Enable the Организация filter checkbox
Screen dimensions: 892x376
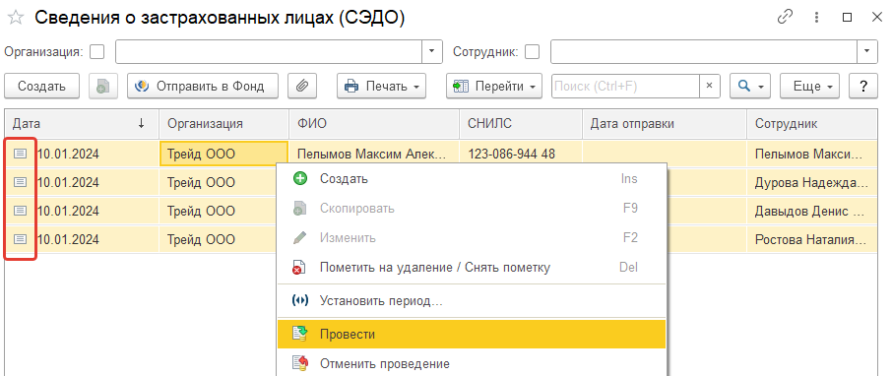click(97, 52)
